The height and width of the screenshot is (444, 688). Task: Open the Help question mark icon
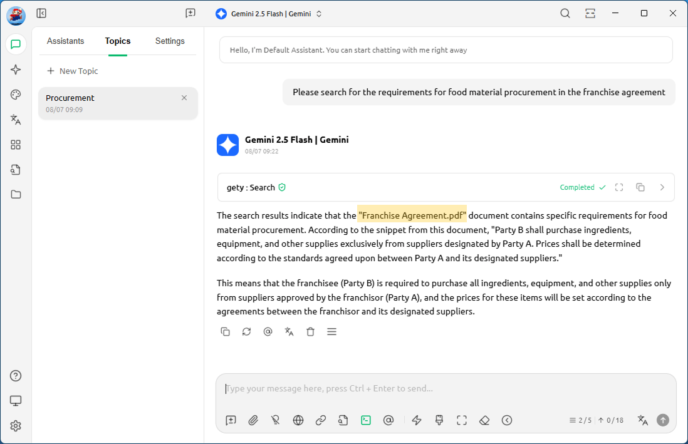[x=16, y=376]
